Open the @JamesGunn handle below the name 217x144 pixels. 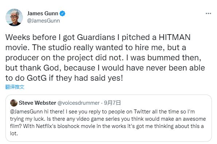coord(43,21)
